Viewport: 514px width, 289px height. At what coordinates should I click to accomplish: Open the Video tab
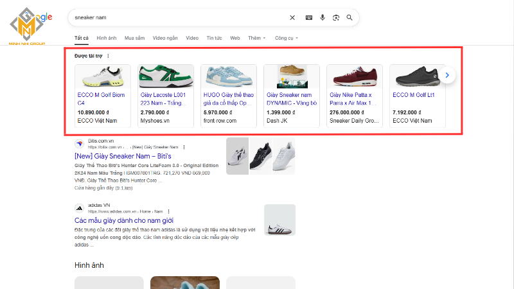tap(192, 38)
